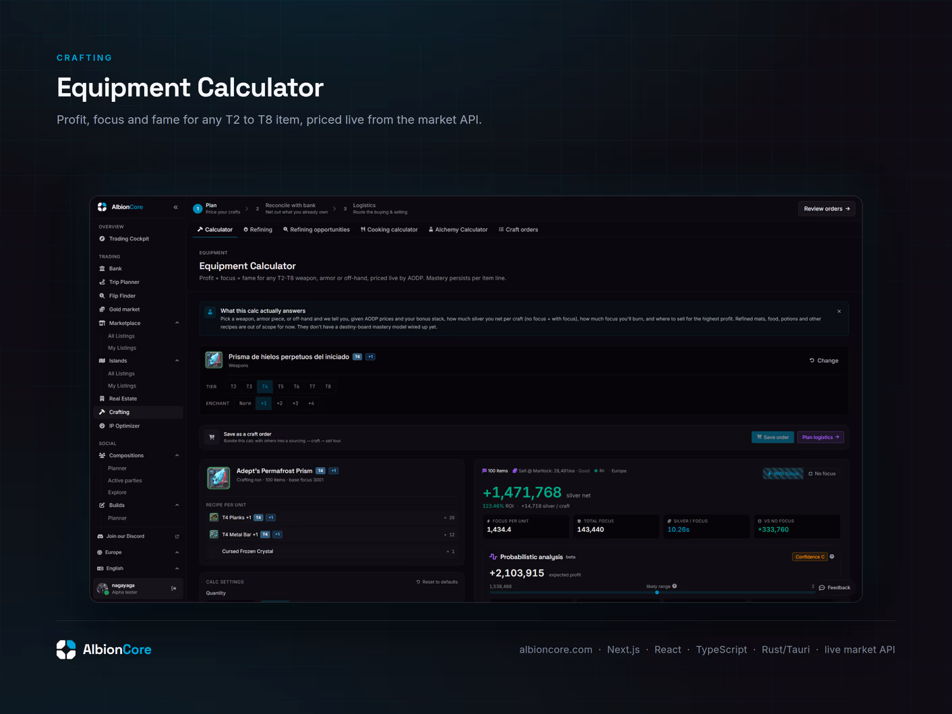Select tier T6

pyautogui.click(x=297, y=387)
